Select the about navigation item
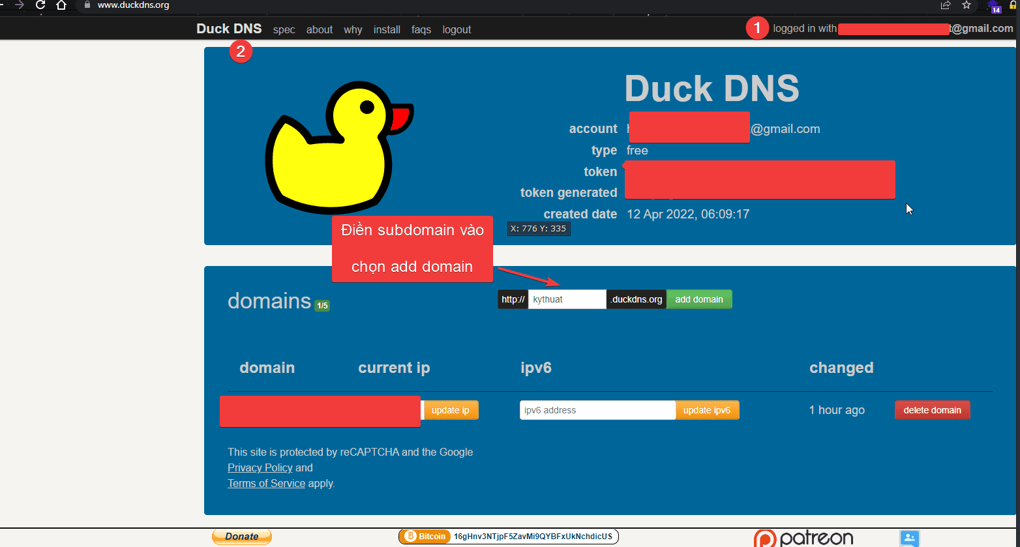 coord(320,29)
